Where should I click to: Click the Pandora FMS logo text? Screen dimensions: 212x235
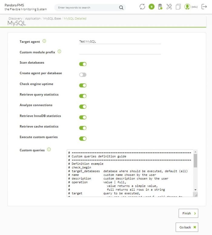tap(25, 7)
